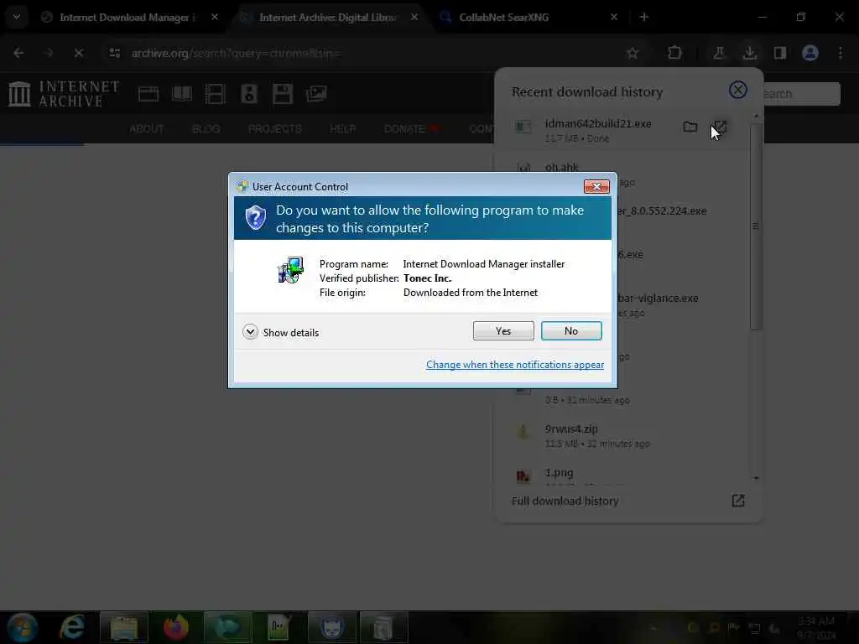Select the 9rwus4.zip download entry
This screenshot has height=644, width=859.
click(622, 435)
